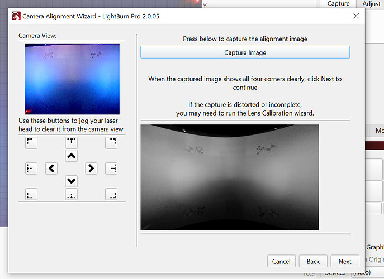
Task: Jog laser head to bottom-center position
Action: click(71, 194)
